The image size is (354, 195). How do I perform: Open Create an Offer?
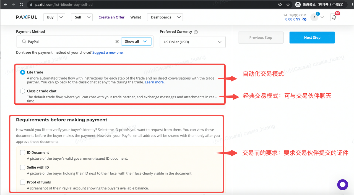tap(111, 17)
